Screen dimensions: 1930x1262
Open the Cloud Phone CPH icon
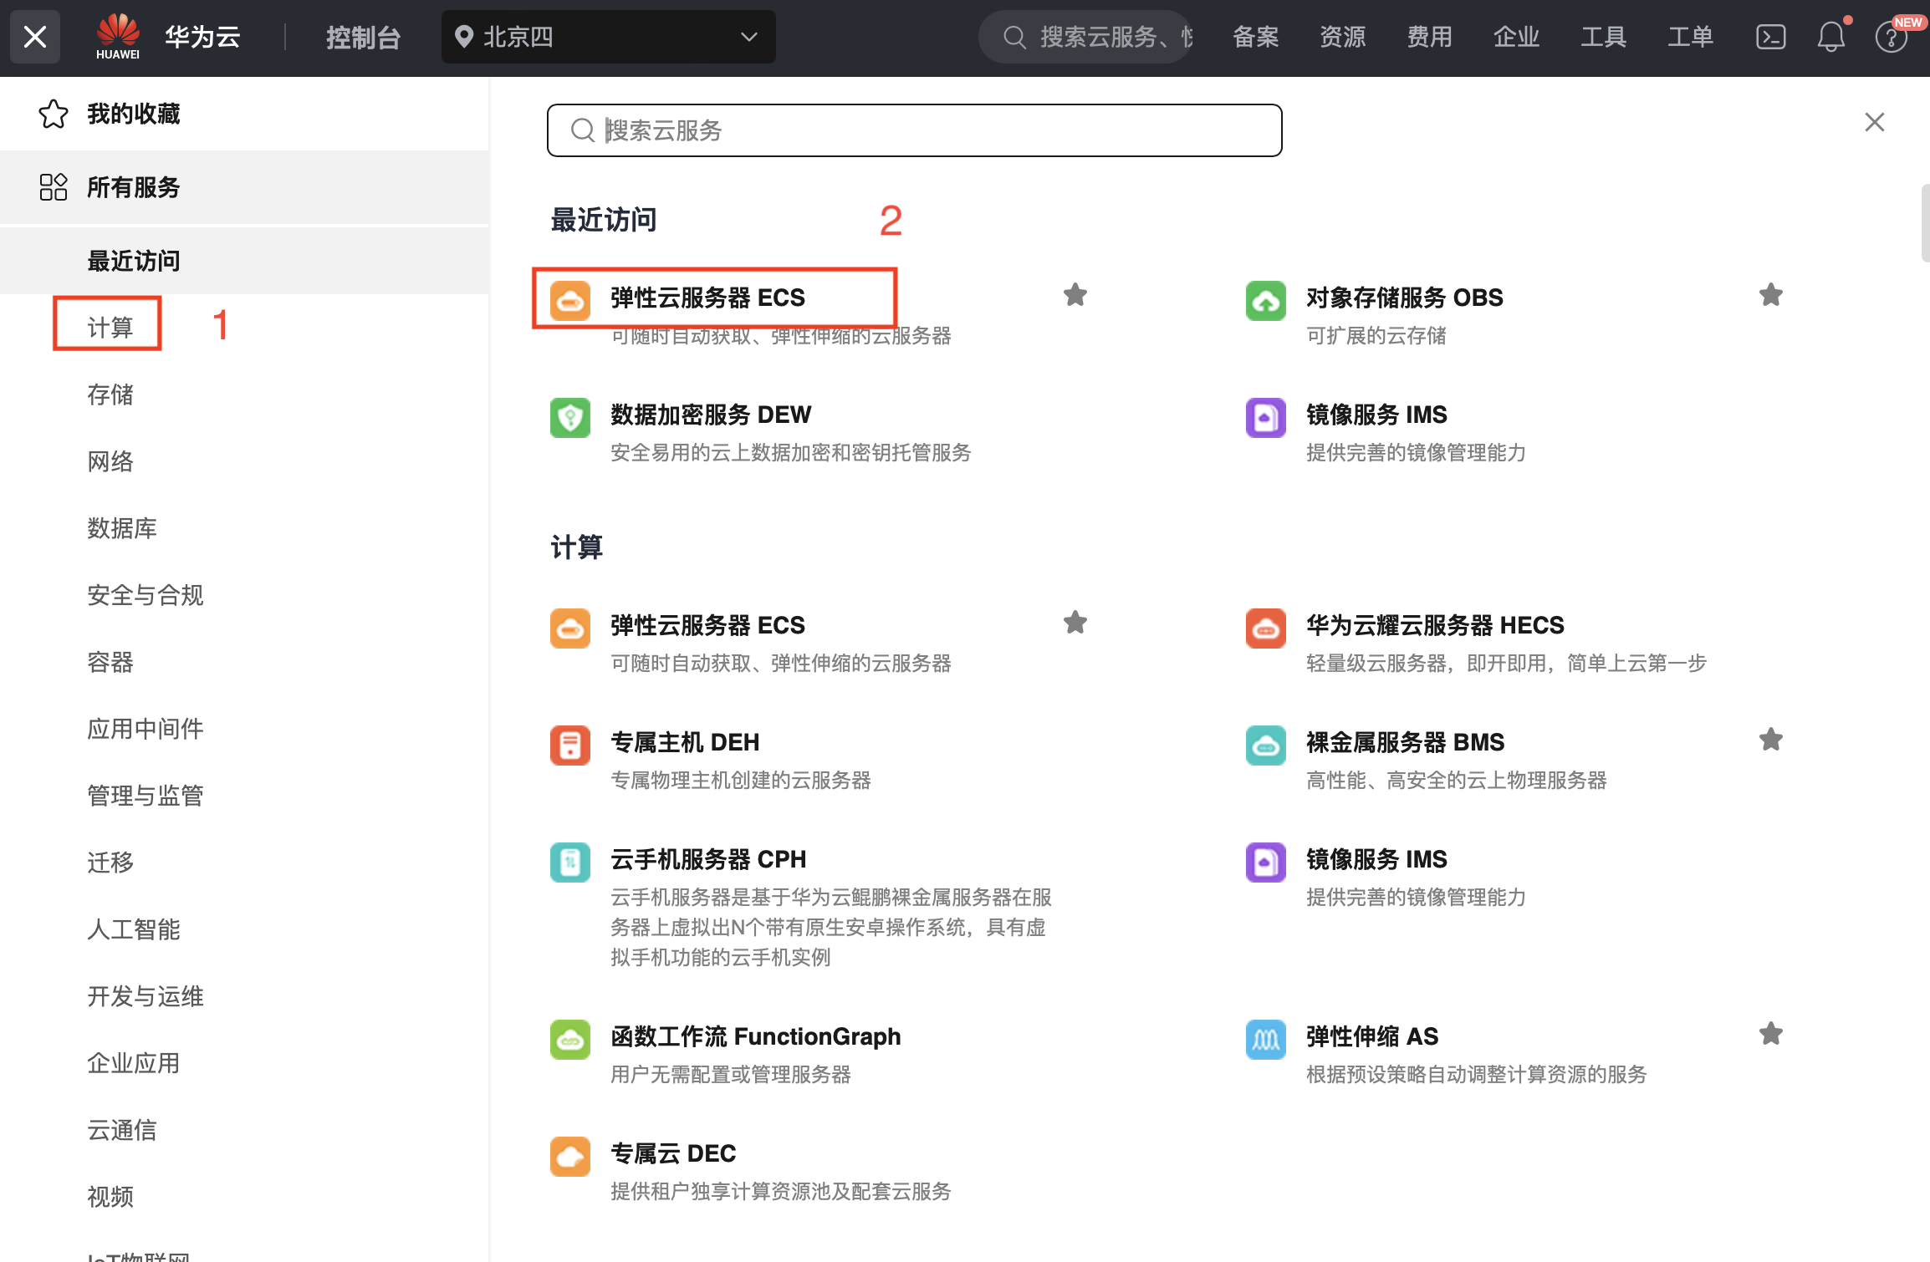[569, 863]
